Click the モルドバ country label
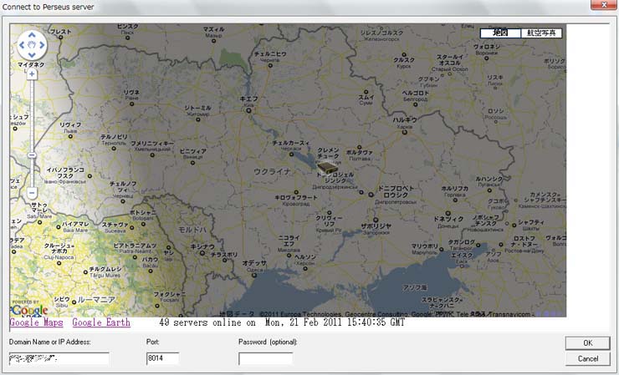The image size is (619, 375). [x=192, y=230]
